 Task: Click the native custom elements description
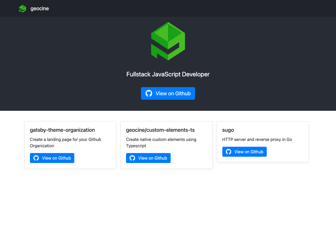[x=161, y=143]
